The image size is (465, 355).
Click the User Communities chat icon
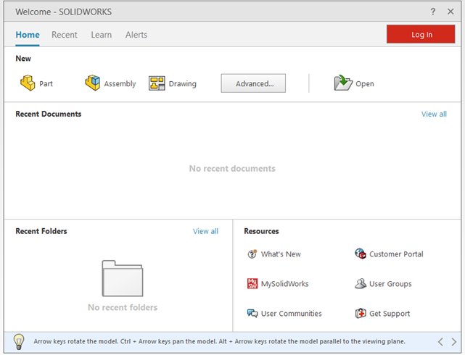pyautogui.click(x=252, y=313)
